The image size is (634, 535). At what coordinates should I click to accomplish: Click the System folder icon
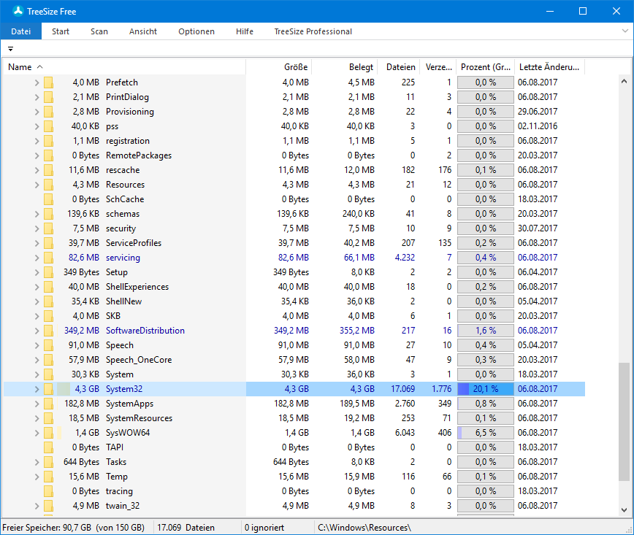click(48, 374)
